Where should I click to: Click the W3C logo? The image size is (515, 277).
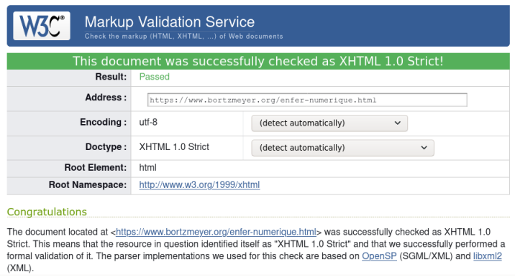[x=42, y=26]
